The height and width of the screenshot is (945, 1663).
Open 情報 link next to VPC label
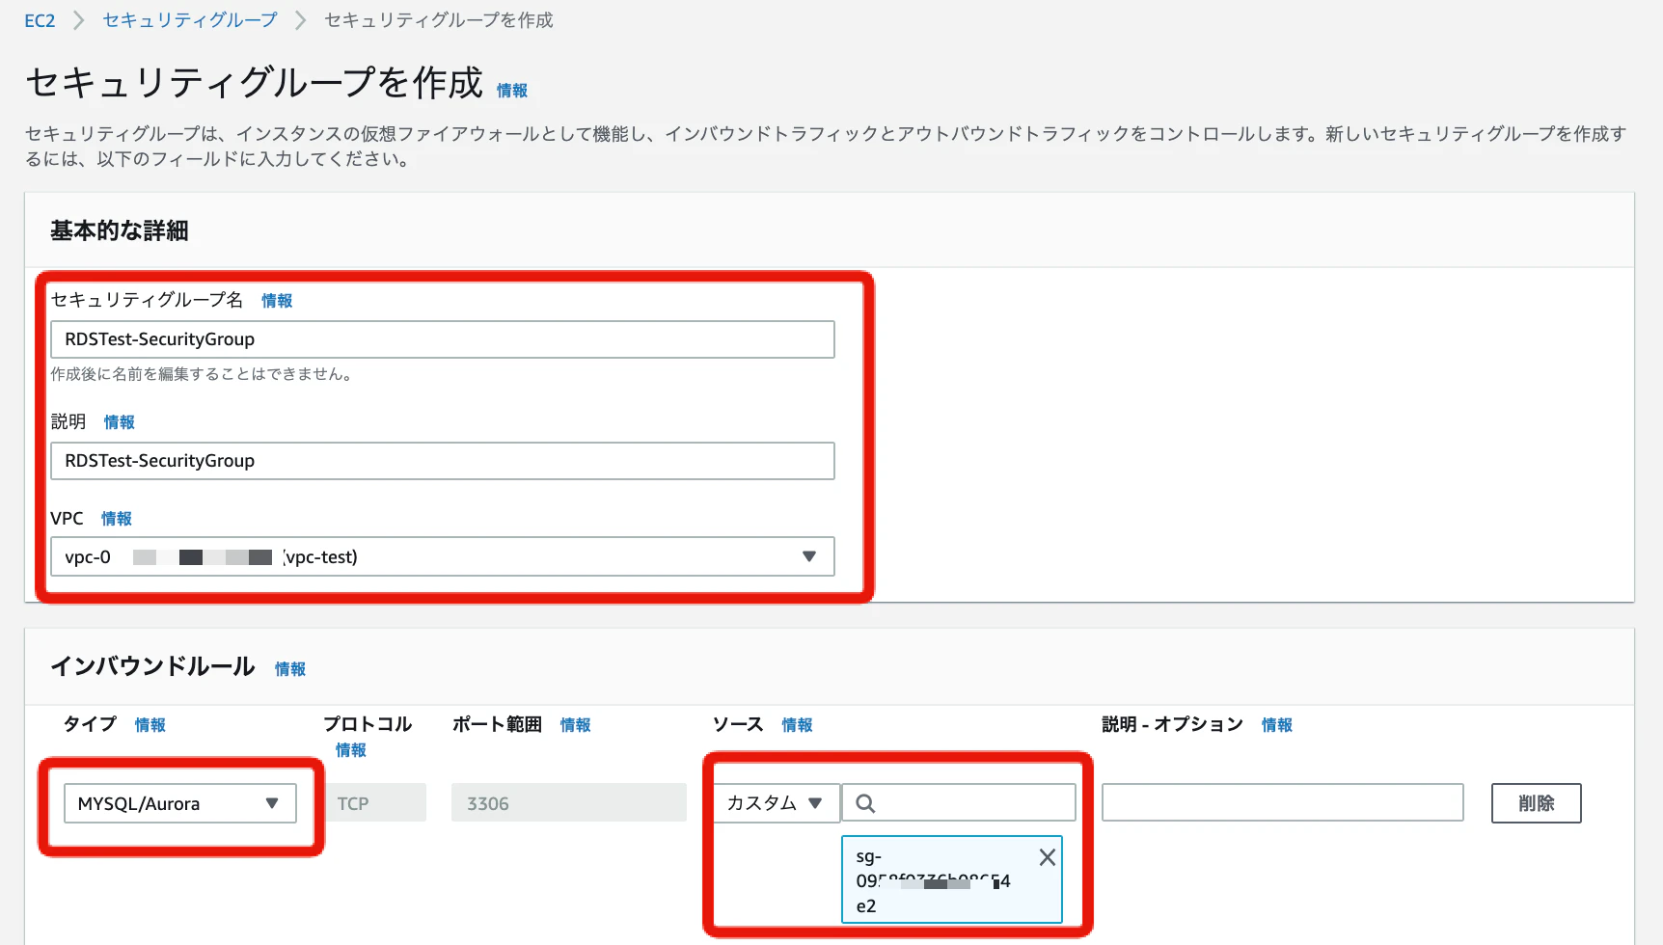click(x=117, y=519)
